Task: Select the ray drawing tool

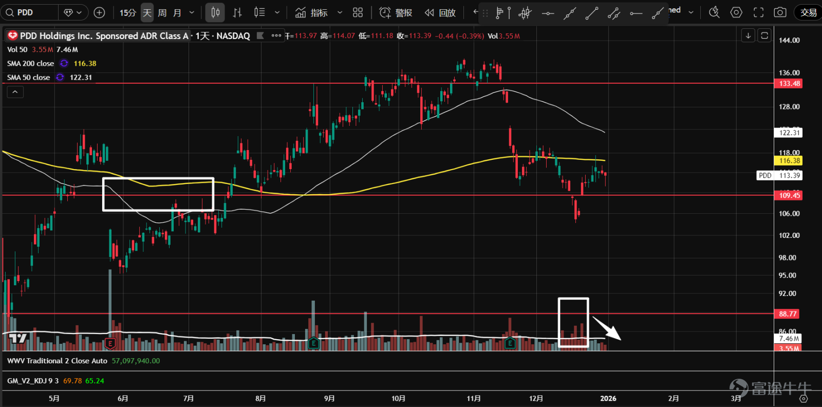Action: click(658, 13)
